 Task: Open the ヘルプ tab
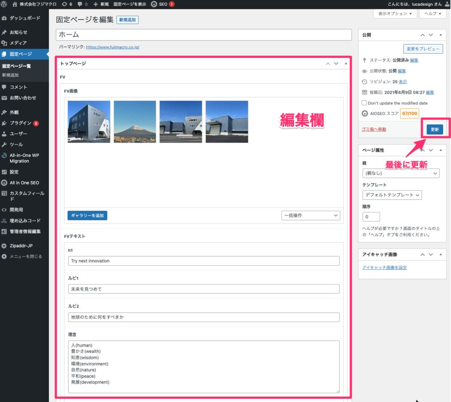click(x=433, y=14)
